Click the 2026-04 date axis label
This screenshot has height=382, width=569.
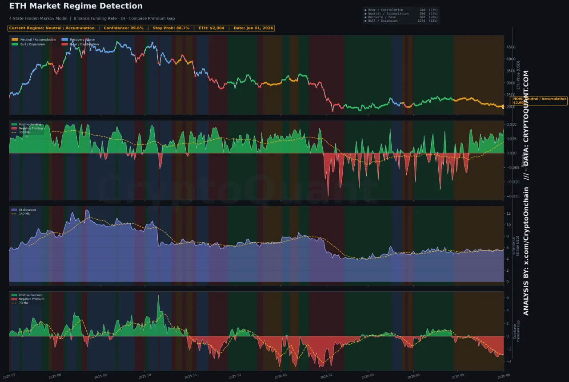click(413, 375)
